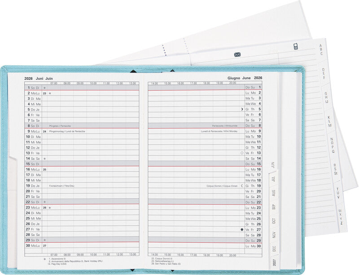Image resolution: width=359 pixels, height=275 pixels.
Task: Select the K L M address index tab
Action: (329, 122)
